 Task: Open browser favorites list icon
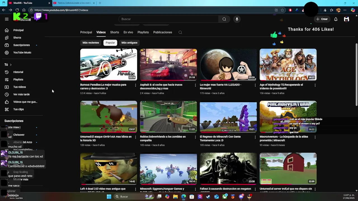[x=331, y=10]
